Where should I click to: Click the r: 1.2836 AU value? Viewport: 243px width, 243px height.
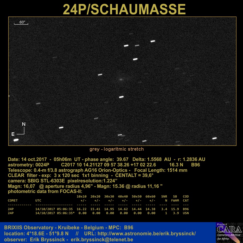coord(192,159)
